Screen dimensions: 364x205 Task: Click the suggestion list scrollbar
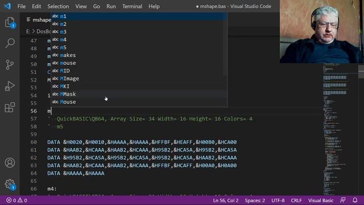[x=226, y=44]
